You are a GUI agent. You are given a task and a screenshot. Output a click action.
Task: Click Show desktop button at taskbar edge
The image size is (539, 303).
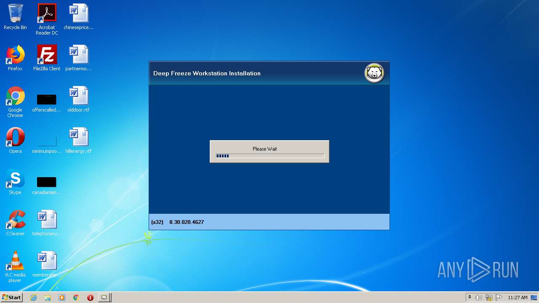(x=534, y=298)
